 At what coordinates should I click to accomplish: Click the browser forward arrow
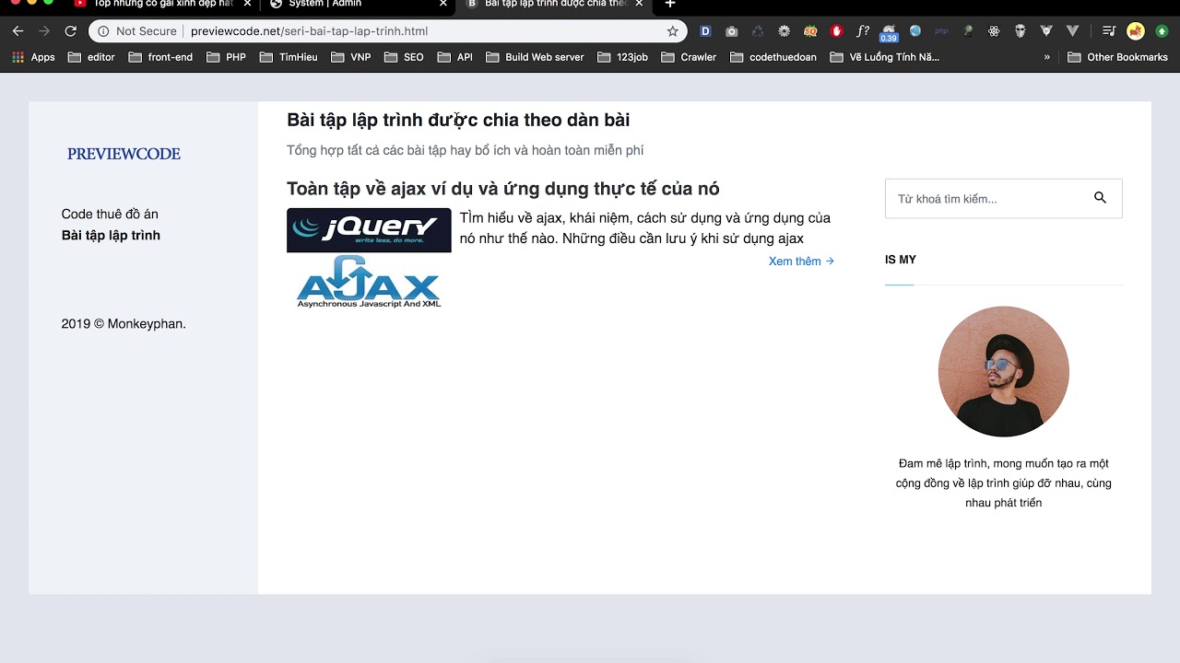coord(43,31)
